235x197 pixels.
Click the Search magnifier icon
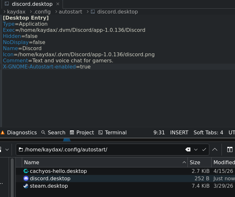click(43, 132)
